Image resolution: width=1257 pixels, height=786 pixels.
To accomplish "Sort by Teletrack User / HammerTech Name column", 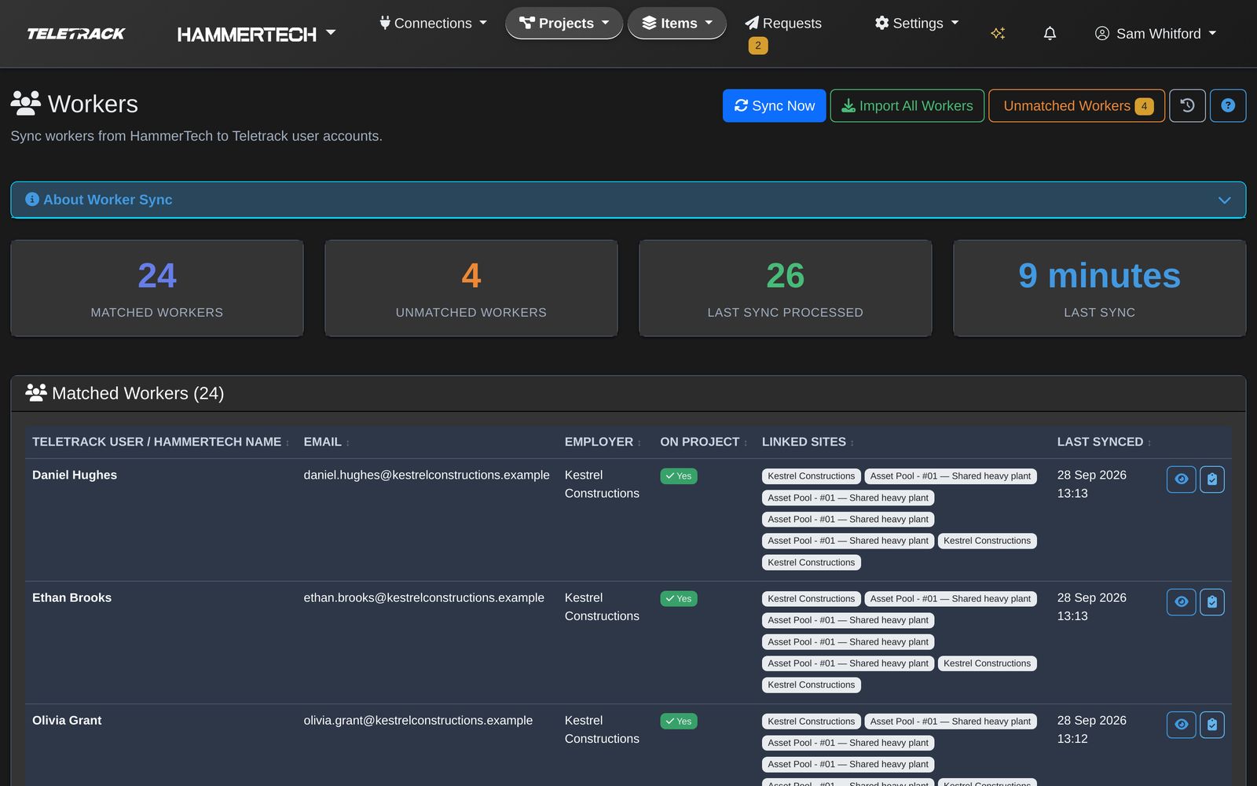I will 160,442.
